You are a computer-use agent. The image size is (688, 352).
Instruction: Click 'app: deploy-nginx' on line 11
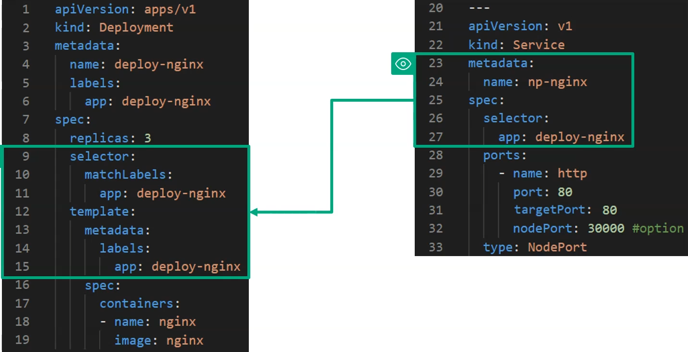(163, 193)
